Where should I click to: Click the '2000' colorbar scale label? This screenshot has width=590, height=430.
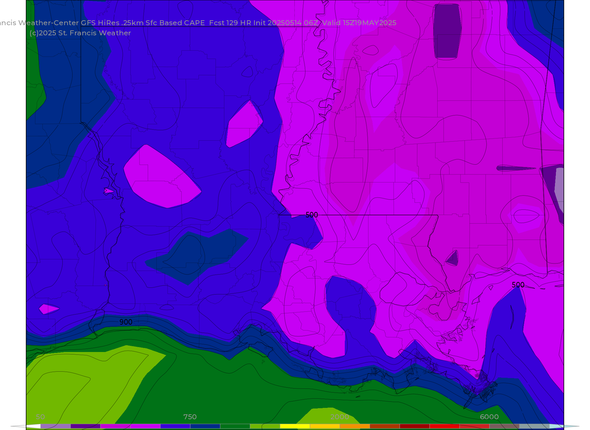(340, 417)
